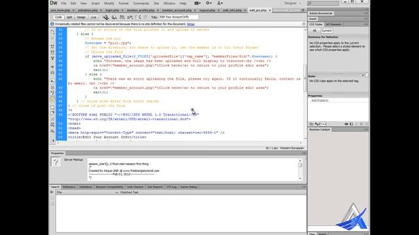Open the Extend Dreamweaver gear dropdown
Viewport: 419px width, 235px height.
(x=208, y=3)
